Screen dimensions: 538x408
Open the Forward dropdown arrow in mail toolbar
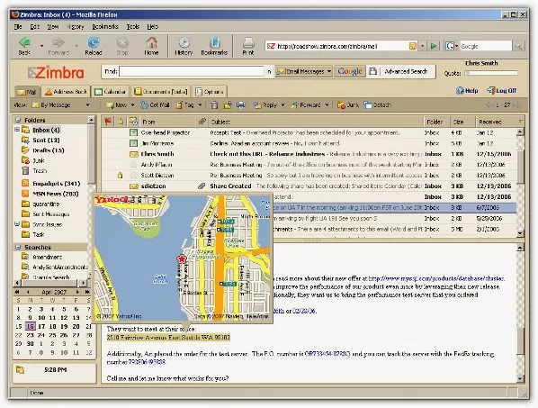coord(327,105)
